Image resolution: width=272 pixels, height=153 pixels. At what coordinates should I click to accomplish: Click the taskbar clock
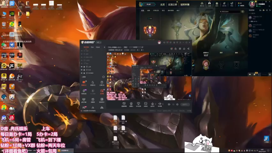pyautogui.click(x=262, y=150)
